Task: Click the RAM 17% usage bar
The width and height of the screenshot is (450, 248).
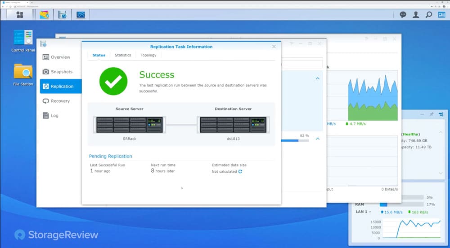Action: 401,204
